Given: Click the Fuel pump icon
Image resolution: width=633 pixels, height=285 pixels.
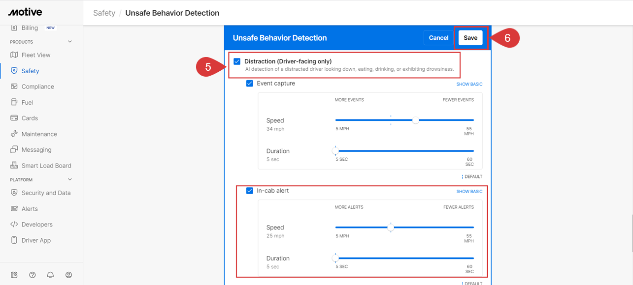Looking at the screenshot, I should (x=14, y=102).
